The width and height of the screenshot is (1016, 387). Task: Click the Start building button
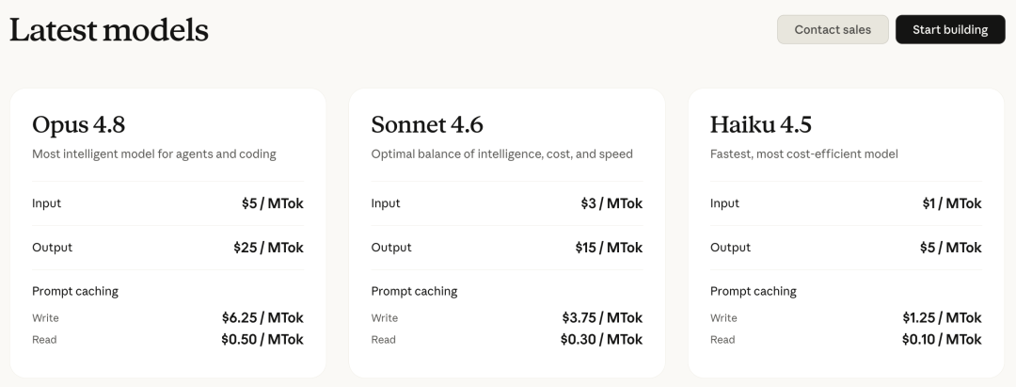click(x=950, y=30)
